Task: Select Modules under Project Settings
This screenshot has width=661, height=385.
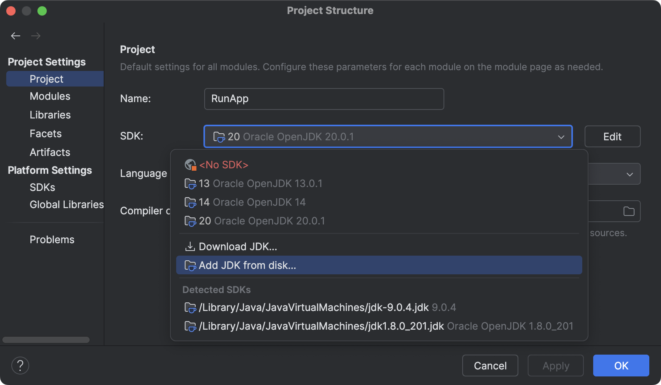Action: [50, 96]
